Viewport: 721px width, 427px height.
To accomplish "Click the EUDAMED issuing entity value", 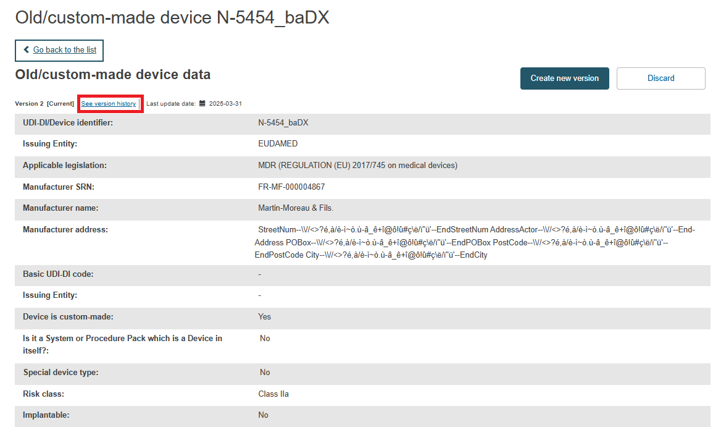I will point(278,144).
